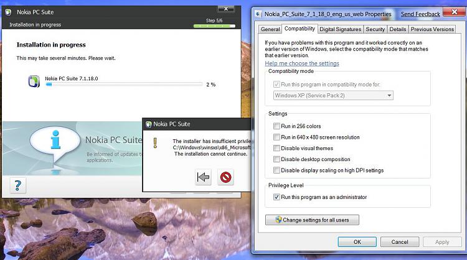Check Disable desktop composition
Screen dimensions: 467x260
276,159
